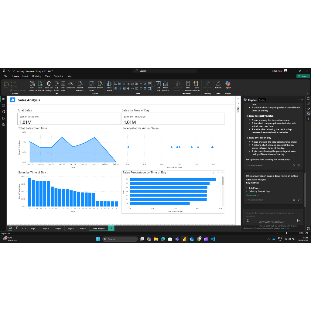Image resolution: width=311 pixels, height=311 pixels.
Task: Open the Modeling ribbon tab
Action: [36, 76]
